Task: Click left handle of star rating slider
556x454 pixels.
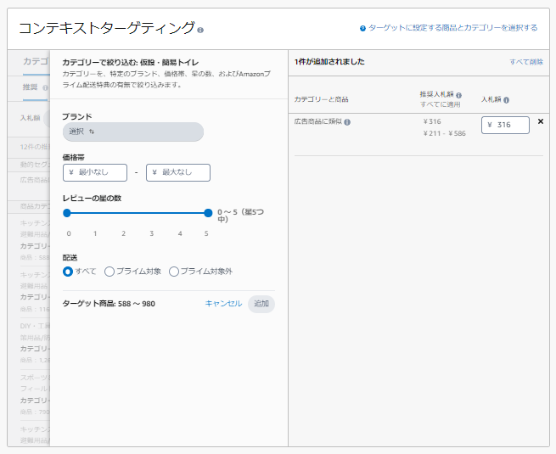Action: pyautogui.click(x=67, y=213)
